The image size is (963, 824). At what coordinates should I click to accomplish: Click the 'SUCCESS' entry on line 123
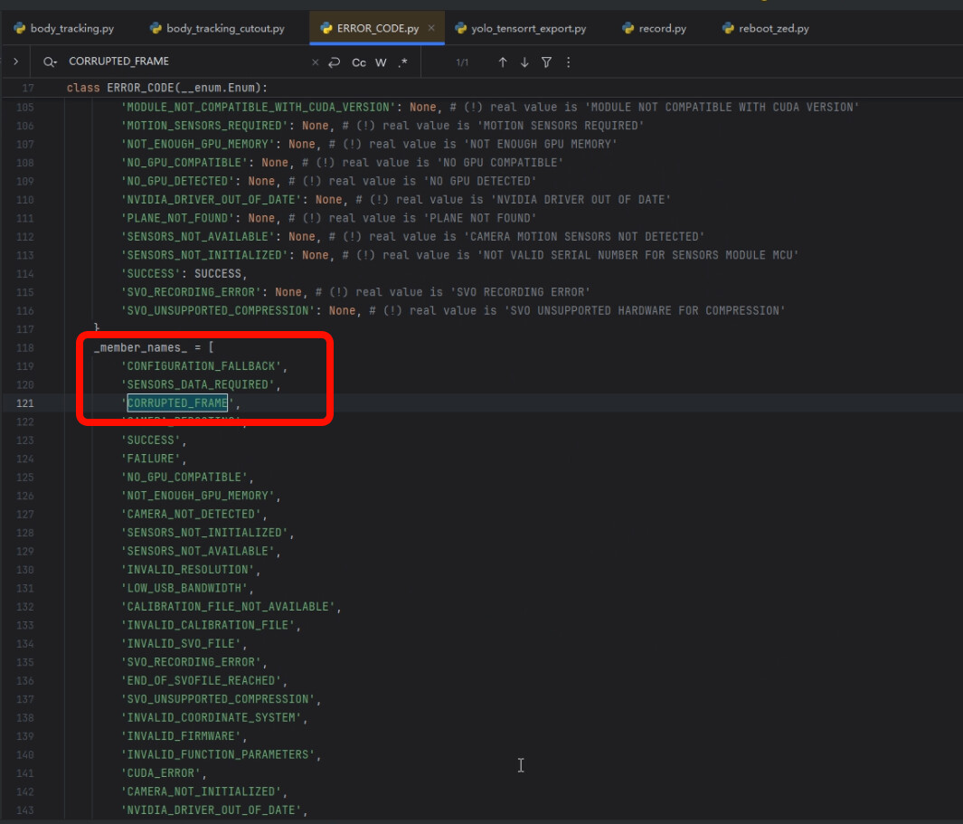click(x=149, y=440)
